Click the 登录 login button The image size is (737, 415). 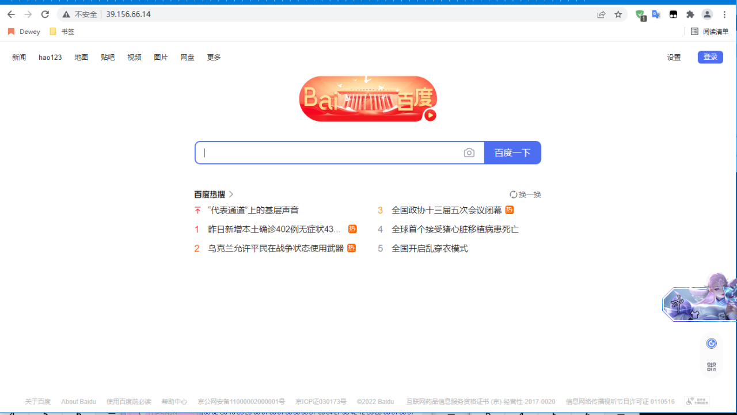710,57
